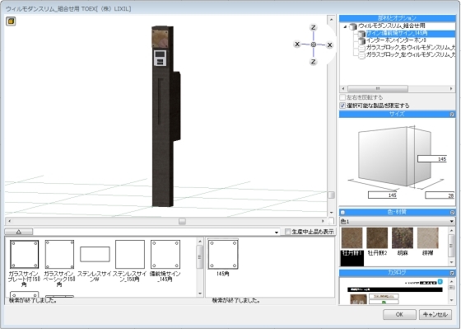Click icon of ガラスブロック_右 tree row
This screenshot has width=461, height=329.
361,48
